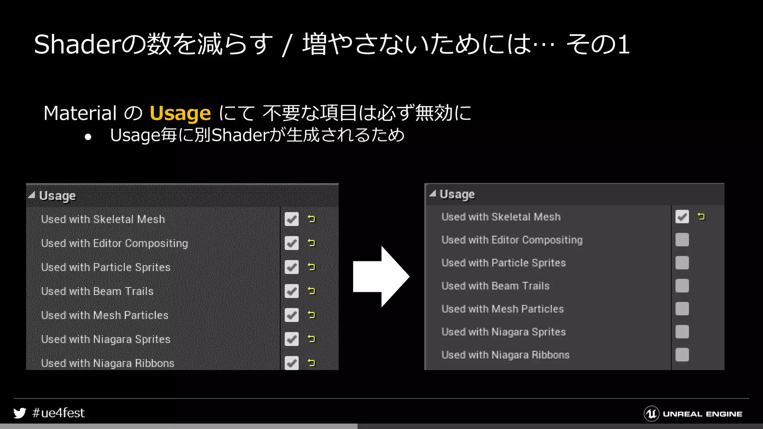Viewport: 763px width, 429px height.
Task: Reset Editor Compositing to default in left panel
Action: pyautogui.click(x=312, y=243)
